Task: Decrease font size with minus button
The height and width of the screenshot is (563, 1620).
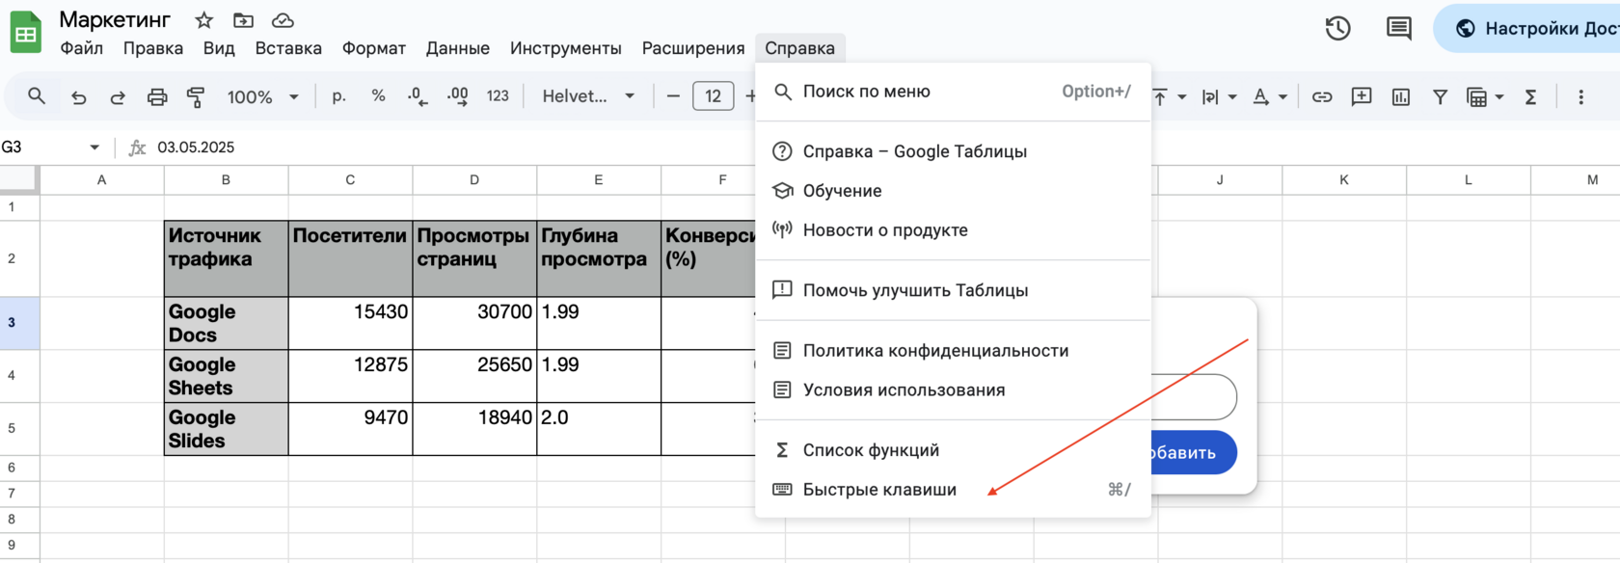Action: point(673,96)
